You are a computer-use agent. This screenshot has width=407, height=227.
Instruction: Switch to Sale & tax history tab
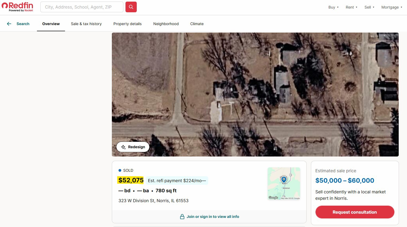[86, 24]
